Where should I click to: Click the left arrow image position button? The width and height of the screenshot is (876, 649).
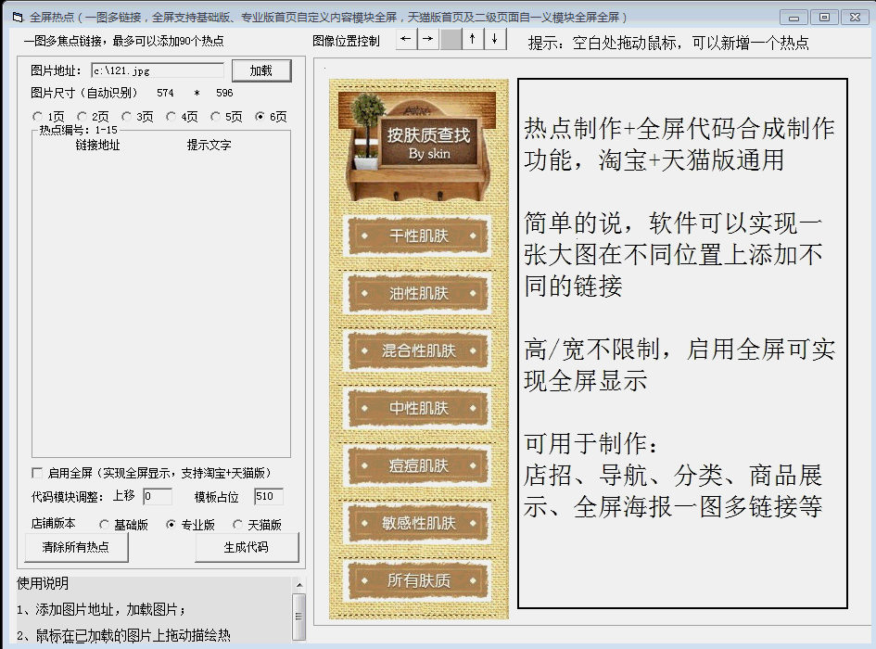pyautogui.click(x=406, y=39)
